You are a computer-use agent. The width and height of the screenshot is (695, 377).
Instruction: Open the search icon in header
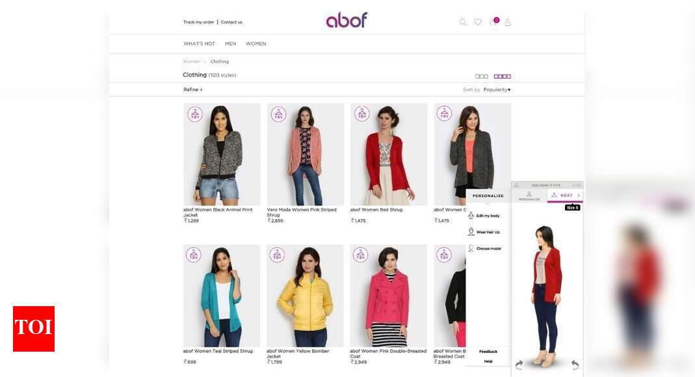[463, 21]
